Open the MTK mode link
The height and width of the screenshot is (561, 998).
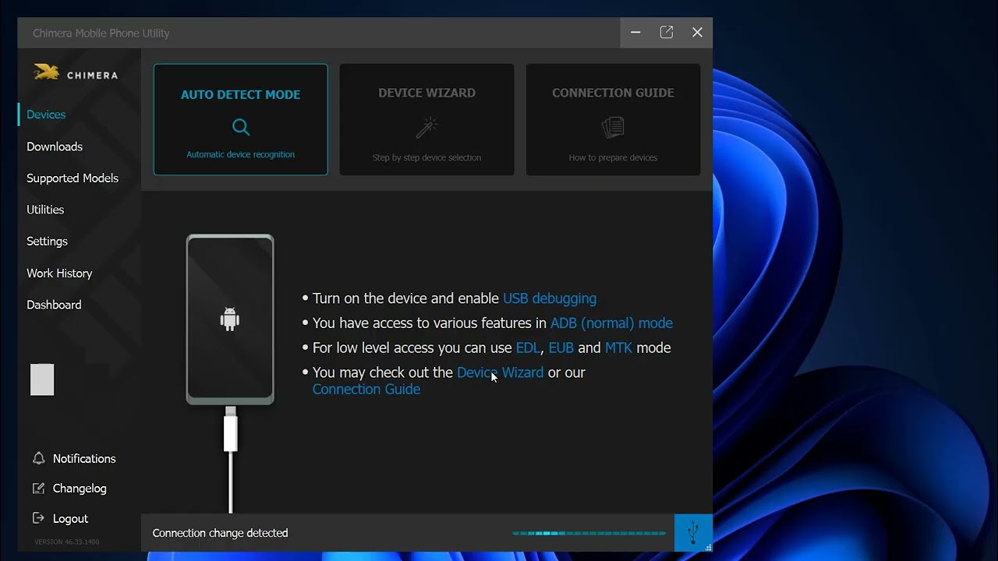[x=618, y=348]
